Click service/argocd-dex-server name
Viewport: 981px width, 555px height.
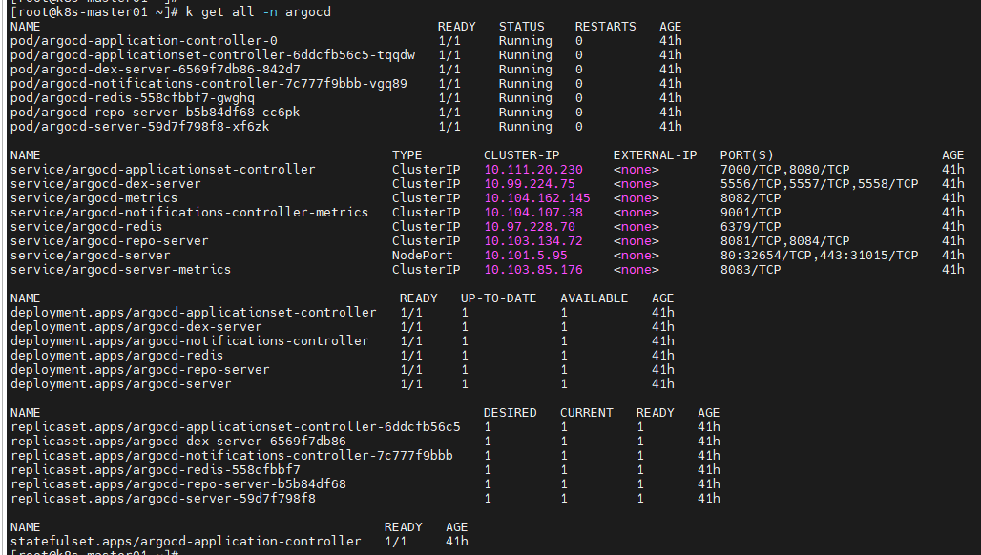[x=106, y=184]
